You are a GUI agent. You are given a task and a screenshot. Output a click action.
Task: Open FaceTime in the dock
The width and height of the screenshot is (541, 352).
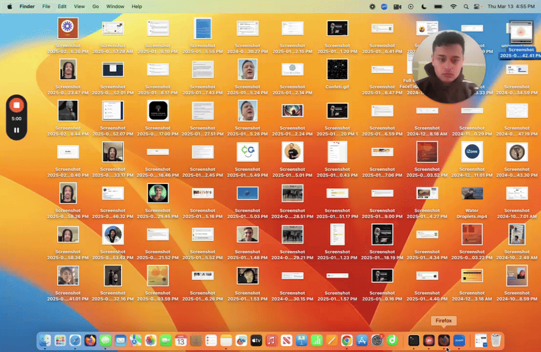tap(166, 340)
